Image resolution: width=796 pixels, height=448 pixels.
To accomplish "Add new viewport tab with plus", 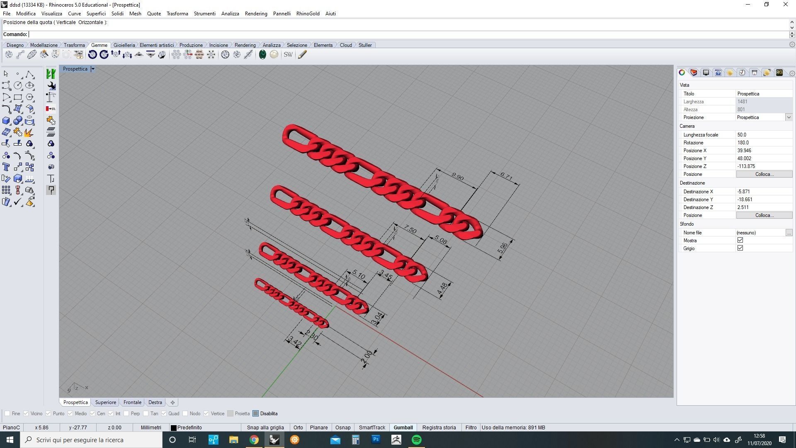I will coord(172,402).
